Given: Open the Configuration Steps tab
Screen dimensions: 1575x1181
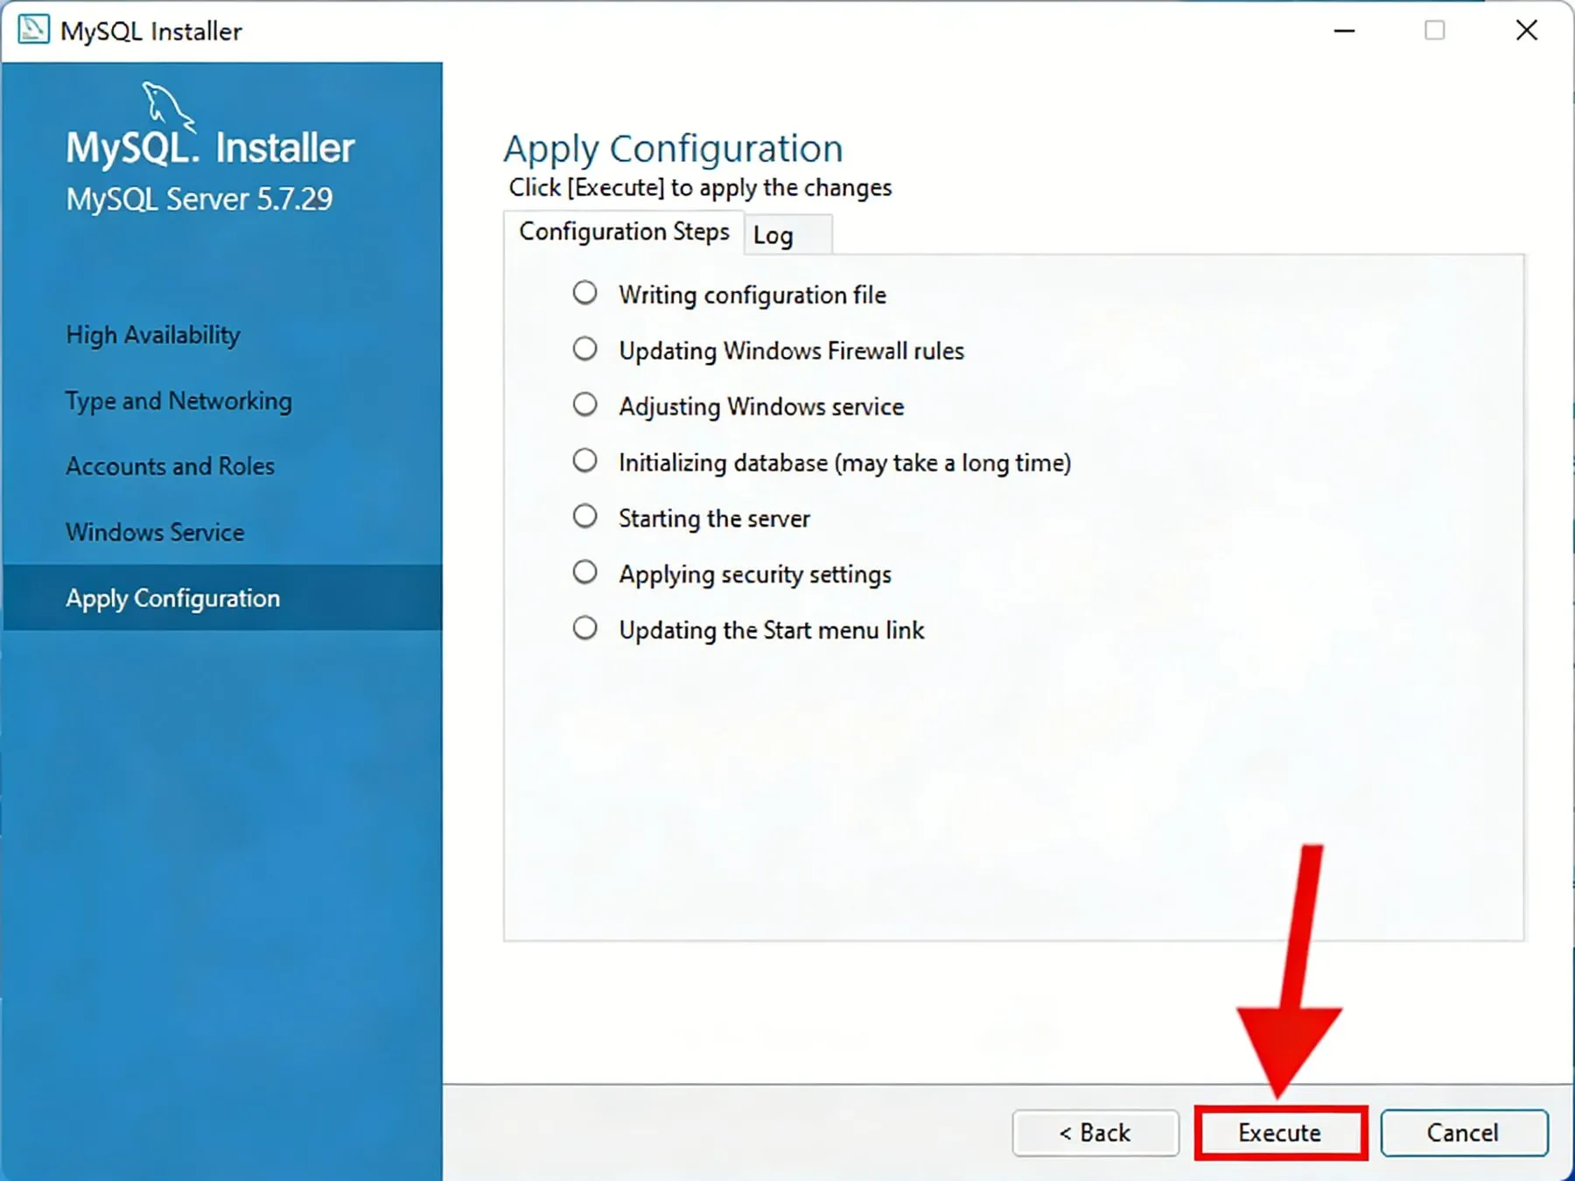Looking at the screenshot, I should (624, 232).
